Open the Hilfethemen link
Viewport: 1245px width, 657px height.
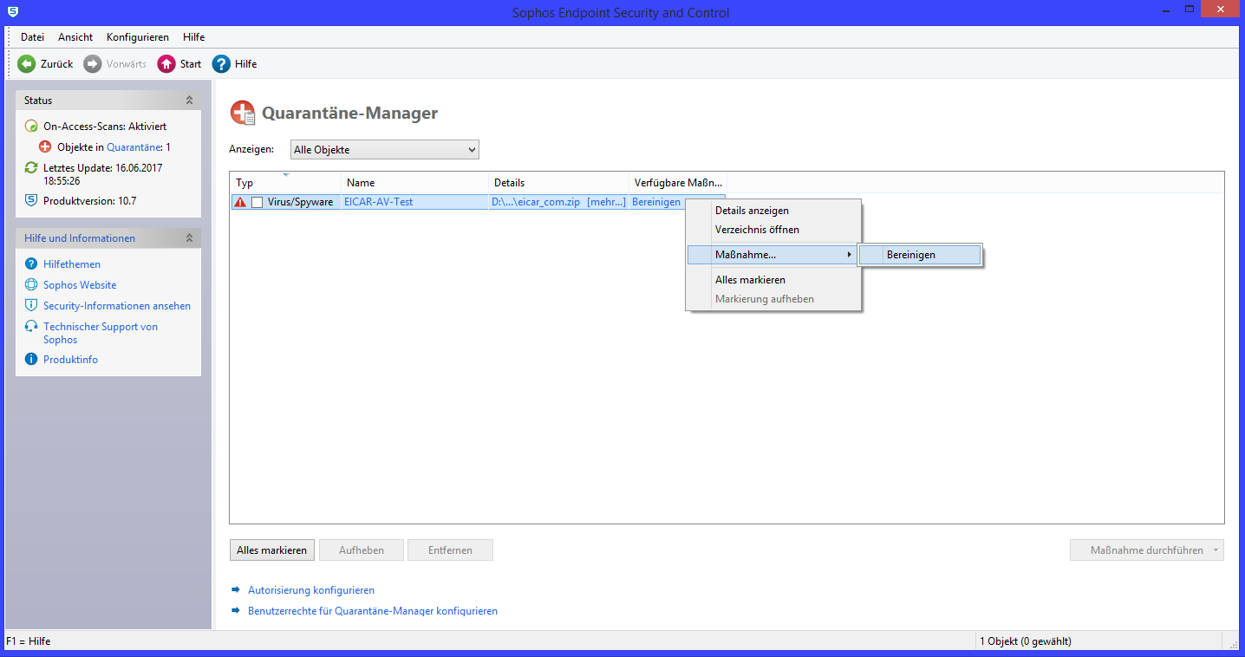(x=72, y=264)
